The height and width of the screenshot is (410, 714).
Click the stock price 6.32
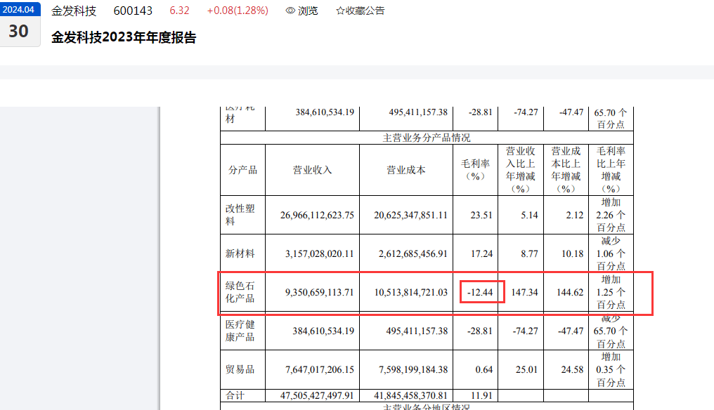coord(179,11)
